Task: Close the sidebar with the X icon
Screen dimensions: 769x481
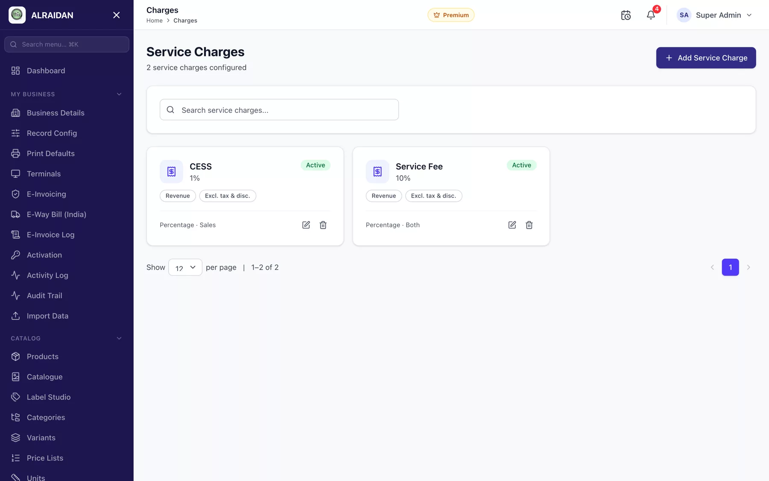Action: coord(116,15)
